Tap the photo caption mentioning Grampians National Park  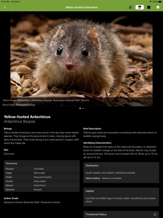pyautogui.click(x=46, y=100)
